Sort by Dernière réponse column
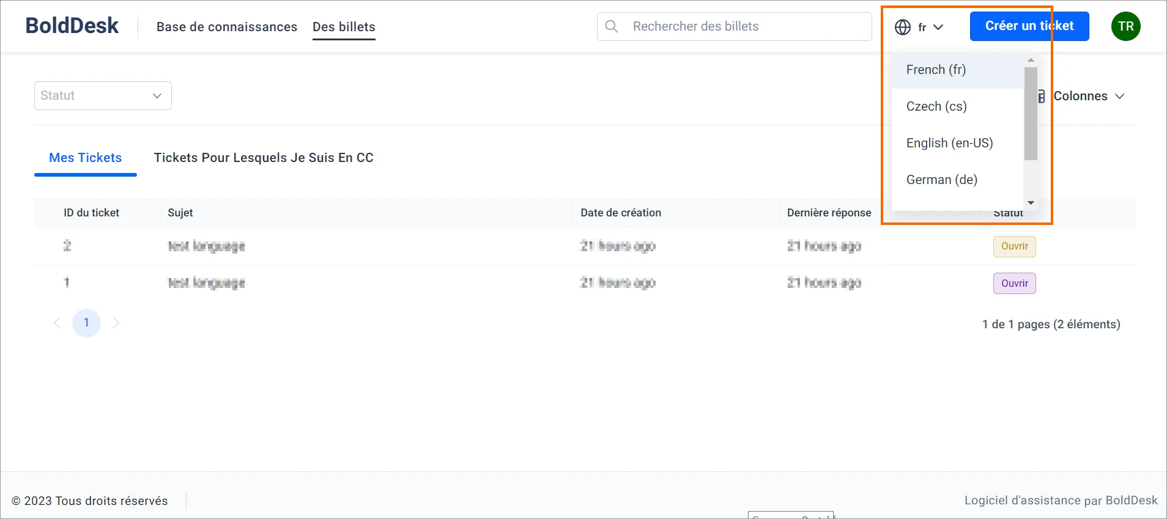This screenshot has height=519, width=1167. 829,213
